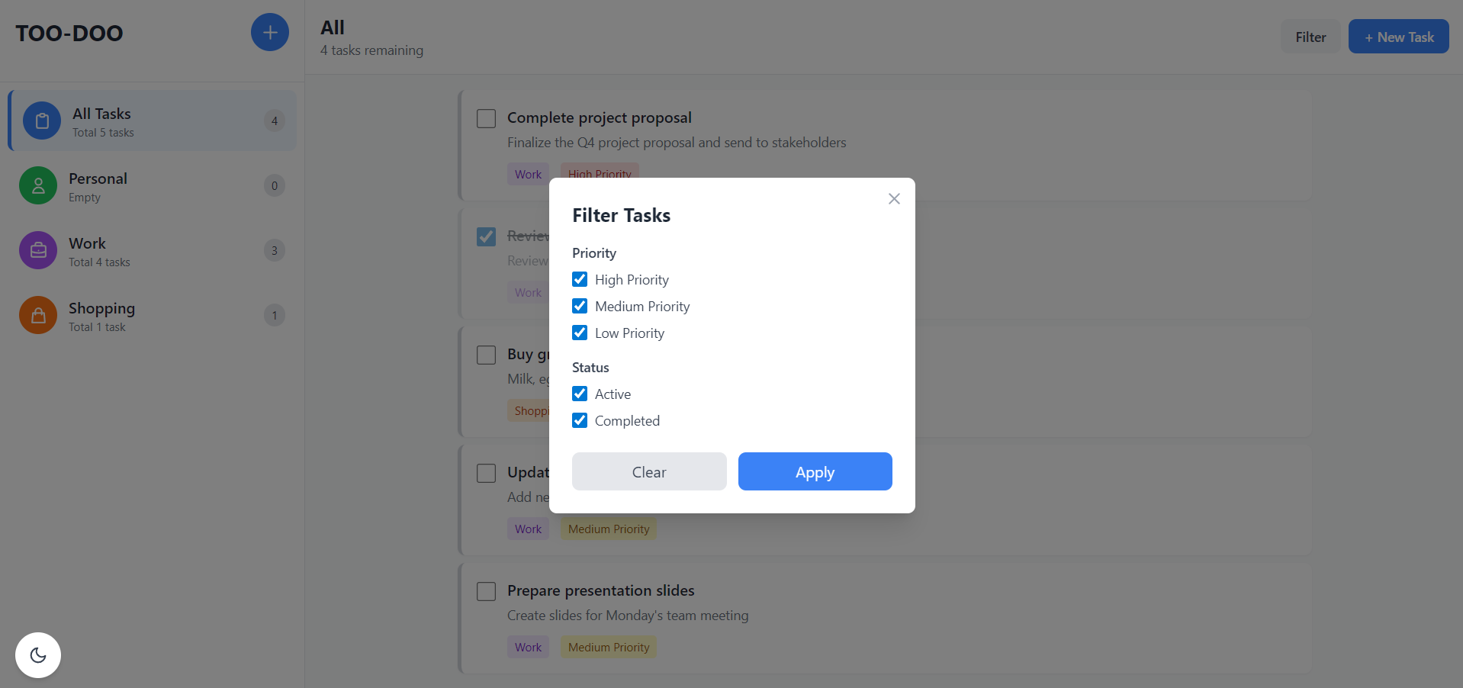Click the green Personal person icon
This screenshot has width=1463, height=688.
pos(38,185)
